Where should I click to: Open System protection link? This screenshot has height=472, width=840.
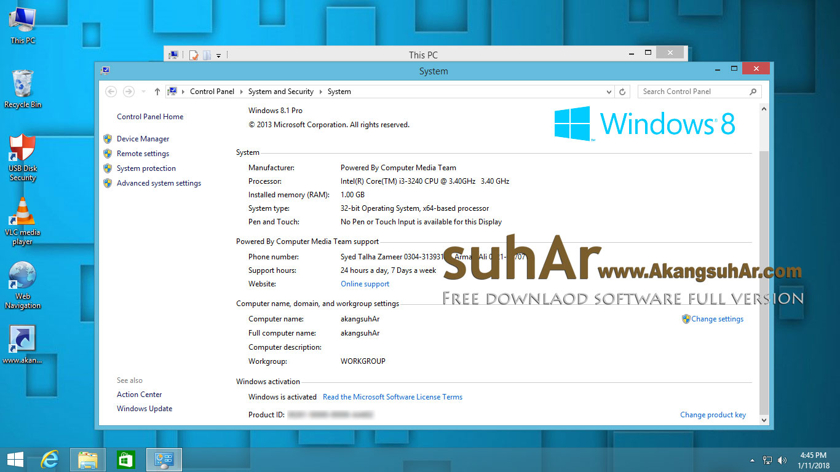(x=146, y=168)
